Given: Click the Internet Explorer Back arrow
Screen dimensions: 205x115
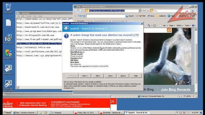Looking at the screenshot, I should click(x=76, y=11).
